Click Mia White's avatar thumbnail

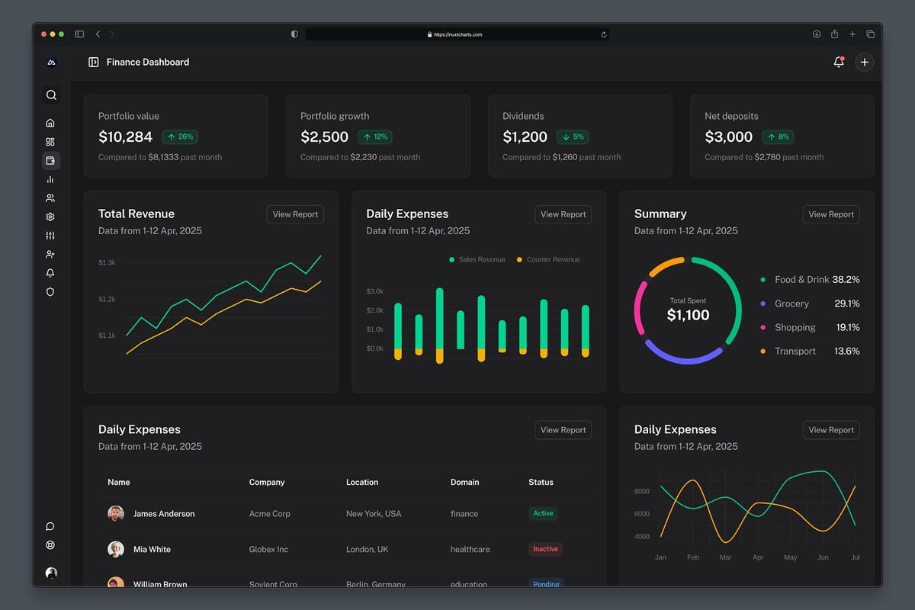pos(116,549)
